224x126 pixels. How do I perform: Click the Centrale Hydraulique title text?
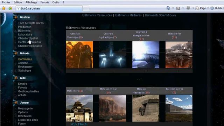coord(108,36)
